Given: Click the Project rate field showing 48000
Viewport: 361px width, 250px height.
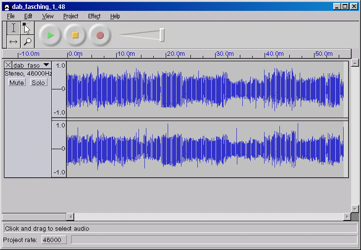Looking at the screenshot, I should (x=54, y=240).
